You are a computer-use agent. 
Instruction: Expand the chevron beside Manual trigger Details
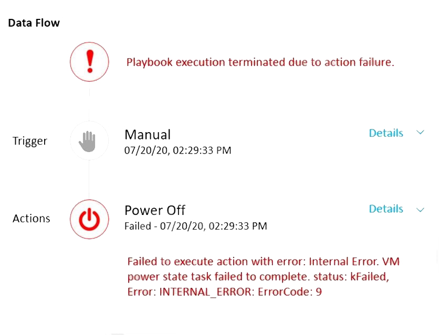coord(420,133)
